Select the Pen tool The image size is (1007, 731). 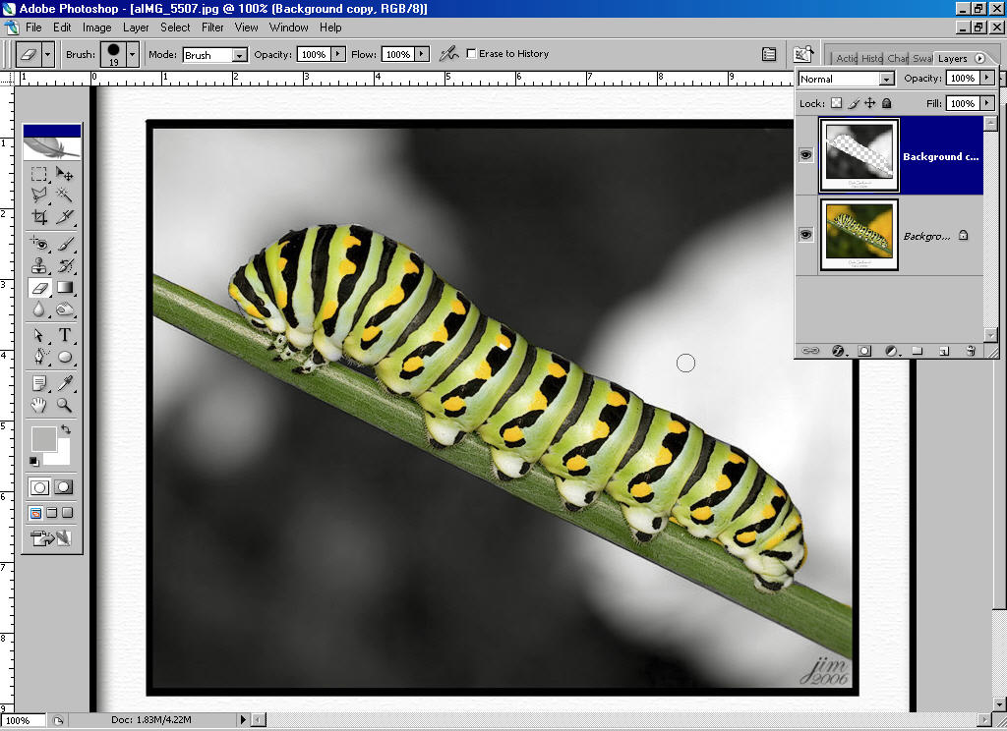coord(39,357)
